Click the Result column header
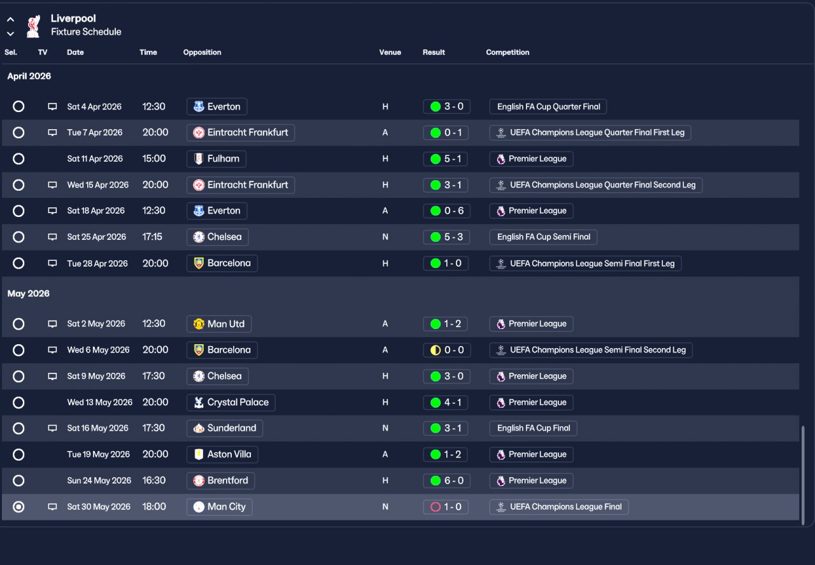 point(434,52)
